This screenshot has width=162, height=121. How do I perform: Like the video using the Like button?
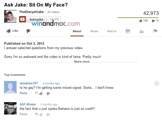coord(12,31)
